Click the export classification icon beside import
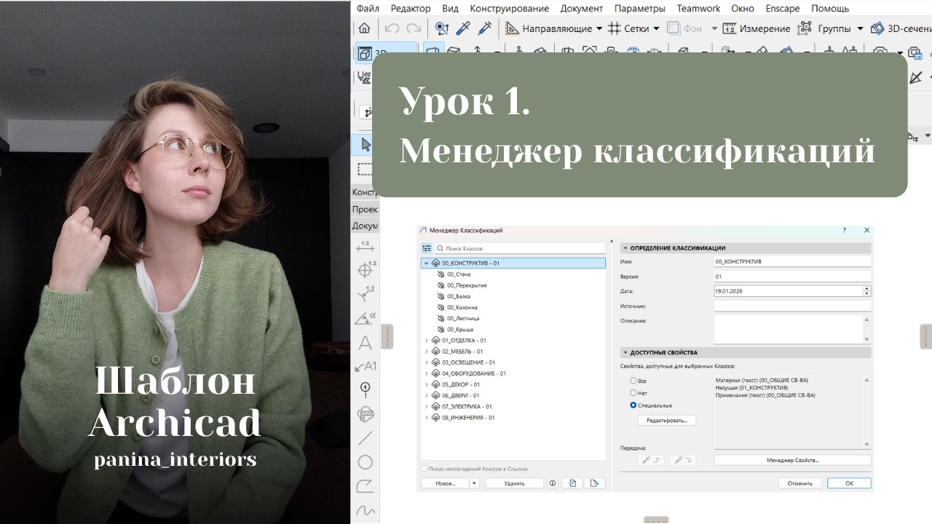Screen dimensions: 932x524 (x=594, y=483)
